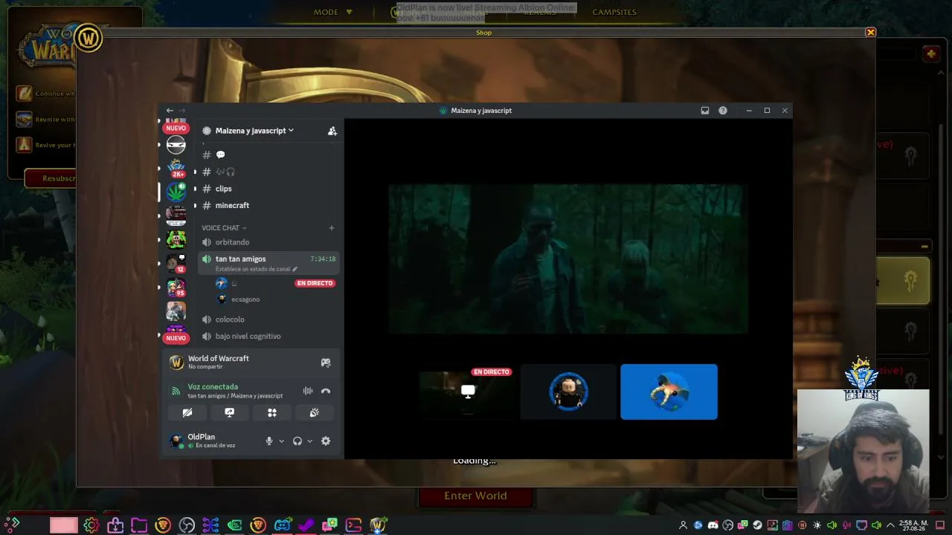Select the server icon with 2K+ badge
Image resolution: width=952 pixels, height=535 pixels.
pos(176,168)
